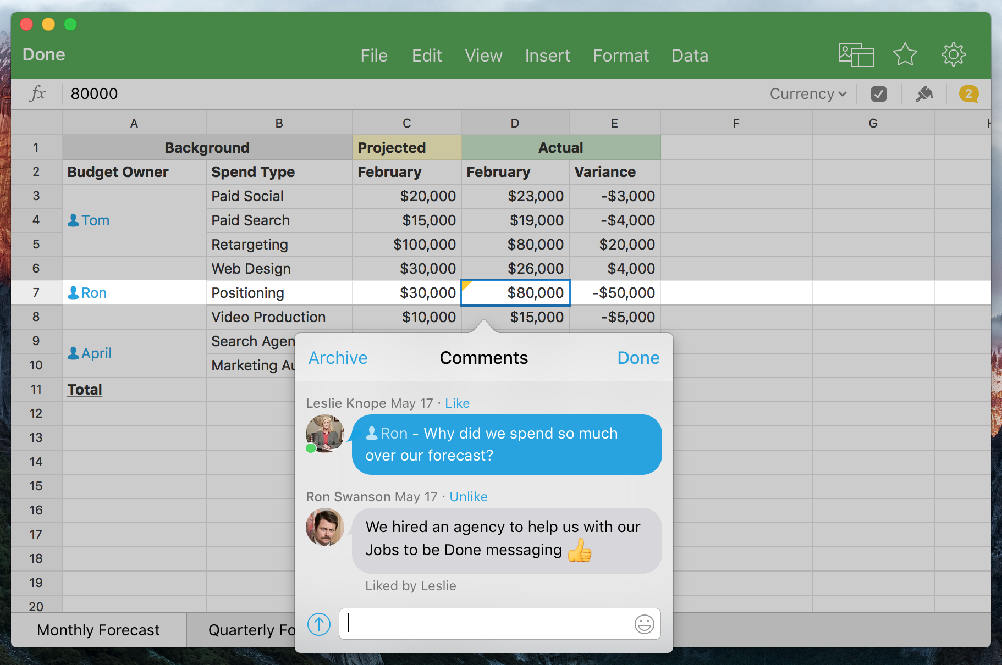Expand the Currency format dropdown
Viewport: 1002px width, 665px height.
pyautogui.click(x=807, y=94)
